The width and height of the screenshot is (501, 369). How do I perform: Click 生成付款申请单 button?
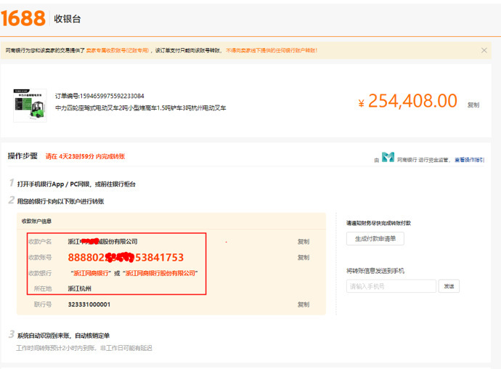coord(375,239)
